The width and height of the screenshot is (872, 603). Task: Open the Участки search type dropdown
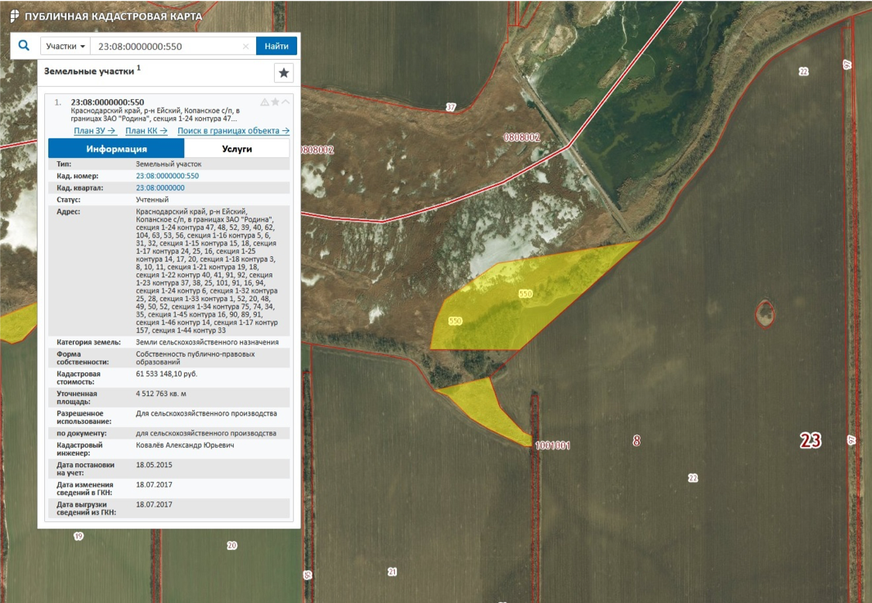(65, 47)
